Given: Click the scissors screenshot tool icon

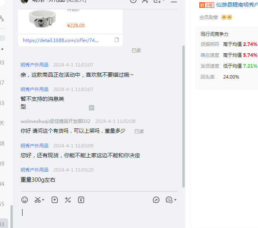Looking at the screenshot, I should click(38, 200).
